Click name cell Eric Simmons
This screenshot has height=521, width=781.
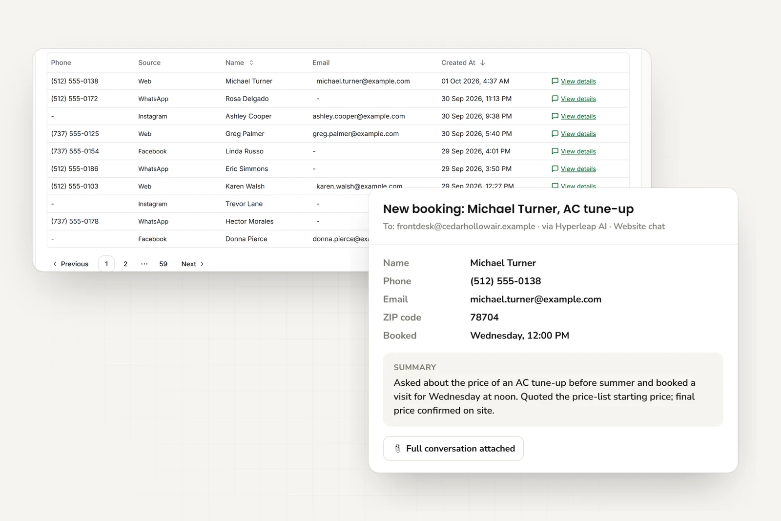click(247, 169)
